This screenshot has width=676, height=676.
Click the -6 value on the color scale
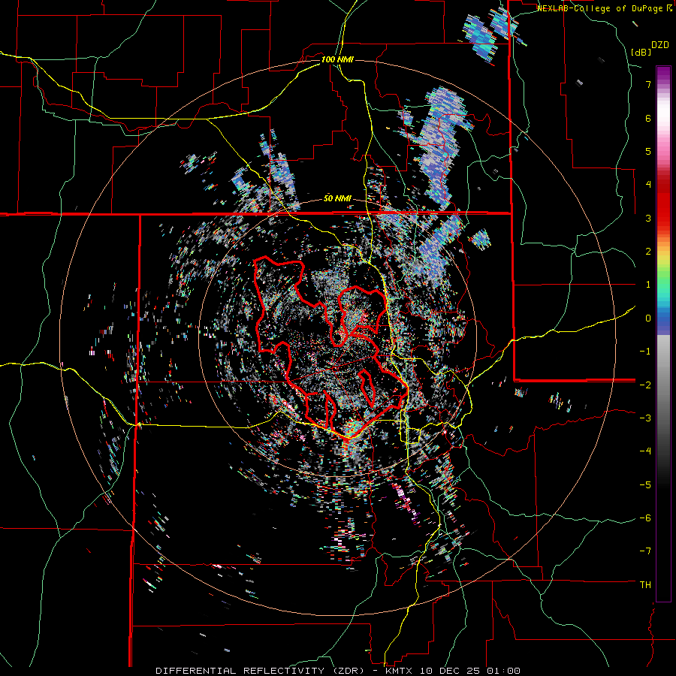pyautogui.click(x=645, y=518)
